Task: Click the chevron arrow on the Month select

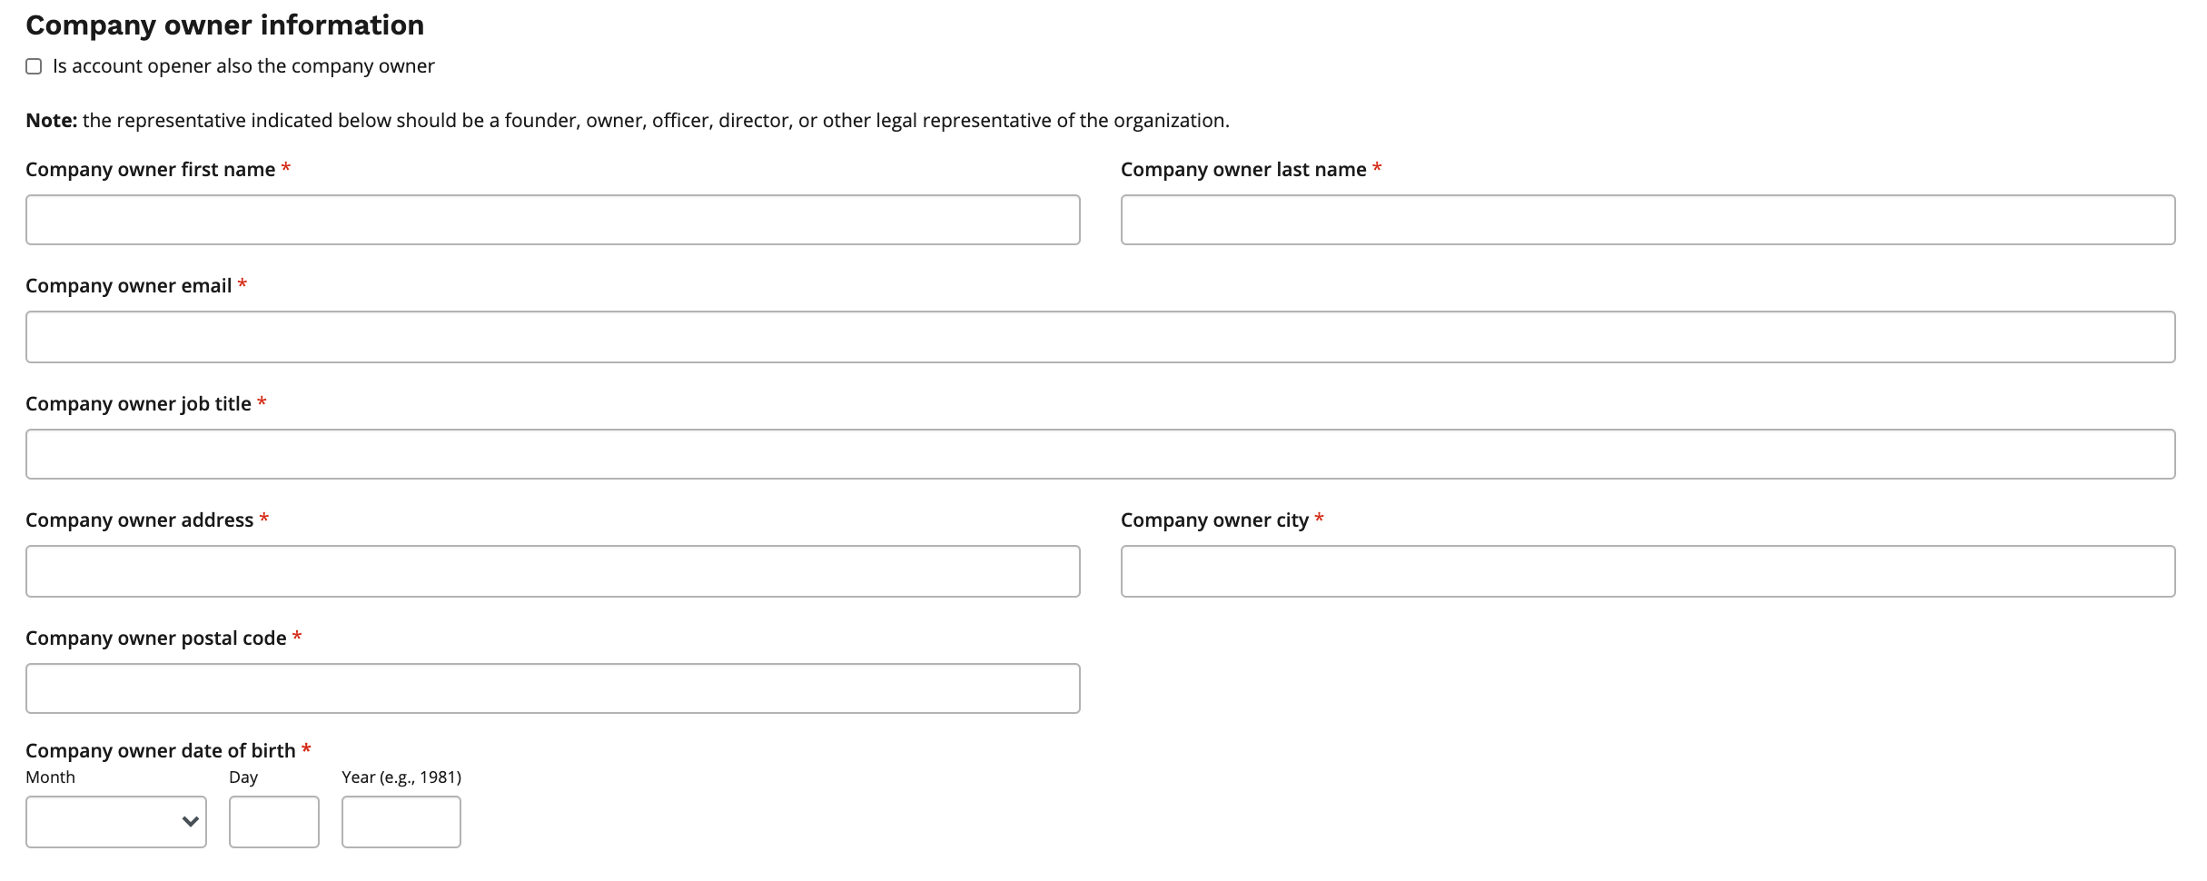Action: click(x=190, y=822)
